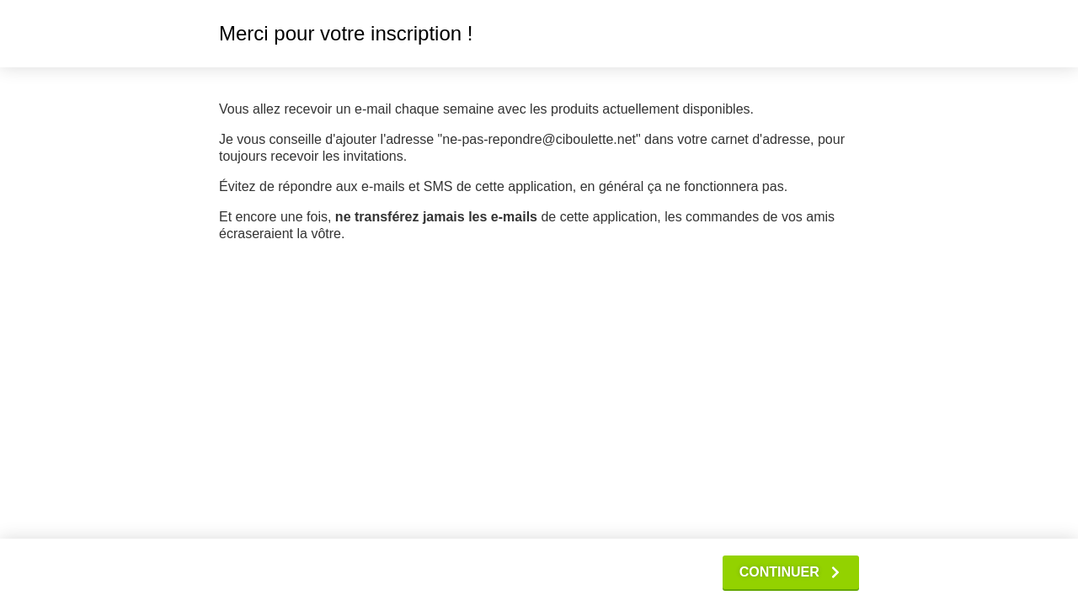The height and width of the screenshot is (606, 1078).
Task: Click the line "toujours recevoir les invitations"
Action: [312, 157]
